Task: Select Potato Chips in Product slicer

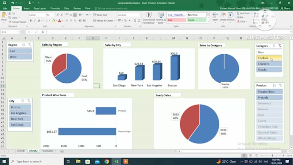Action: point(269,92)
